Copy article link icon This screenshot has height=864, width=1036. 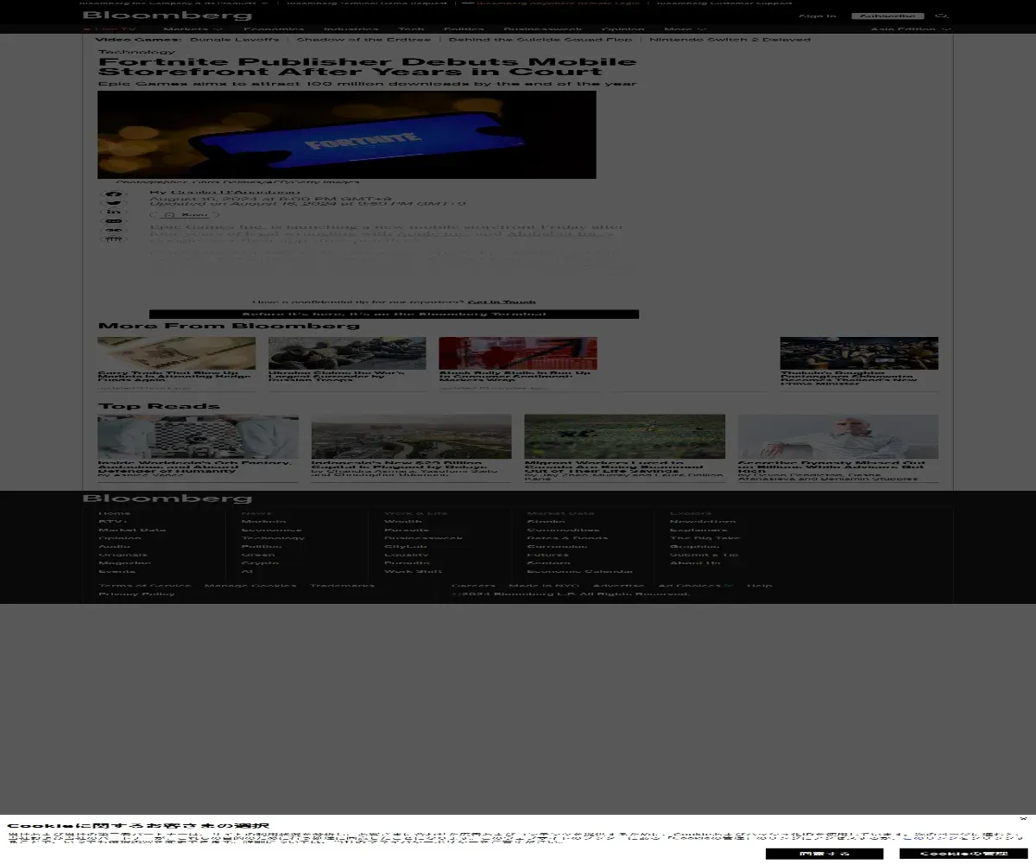[114, 231]
